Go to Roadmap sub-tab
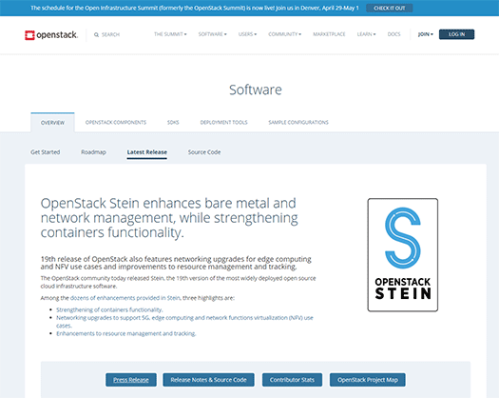This screenshot has height=398, width=499. click(93, 152)
